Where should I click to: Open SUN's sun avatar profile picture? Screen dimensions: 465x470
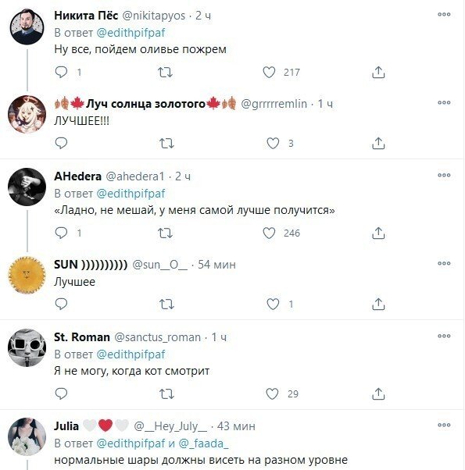click(27, 275)
